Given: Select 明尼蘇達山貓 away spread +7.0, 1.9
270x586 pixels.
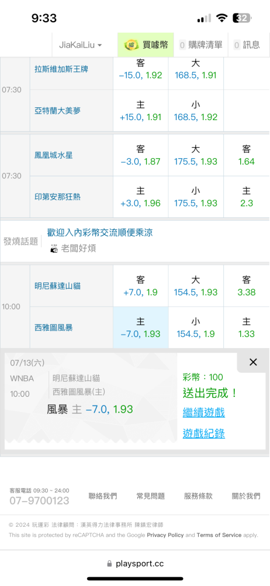Looking at the screenshot, I should 141,287.
